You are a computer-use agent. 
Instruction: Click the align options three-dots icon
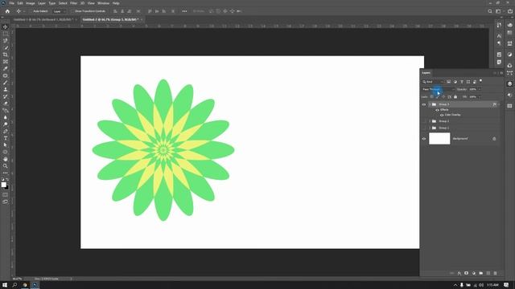coord(184,11)
